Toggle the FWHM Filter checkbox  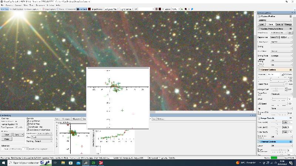[28, 124]
